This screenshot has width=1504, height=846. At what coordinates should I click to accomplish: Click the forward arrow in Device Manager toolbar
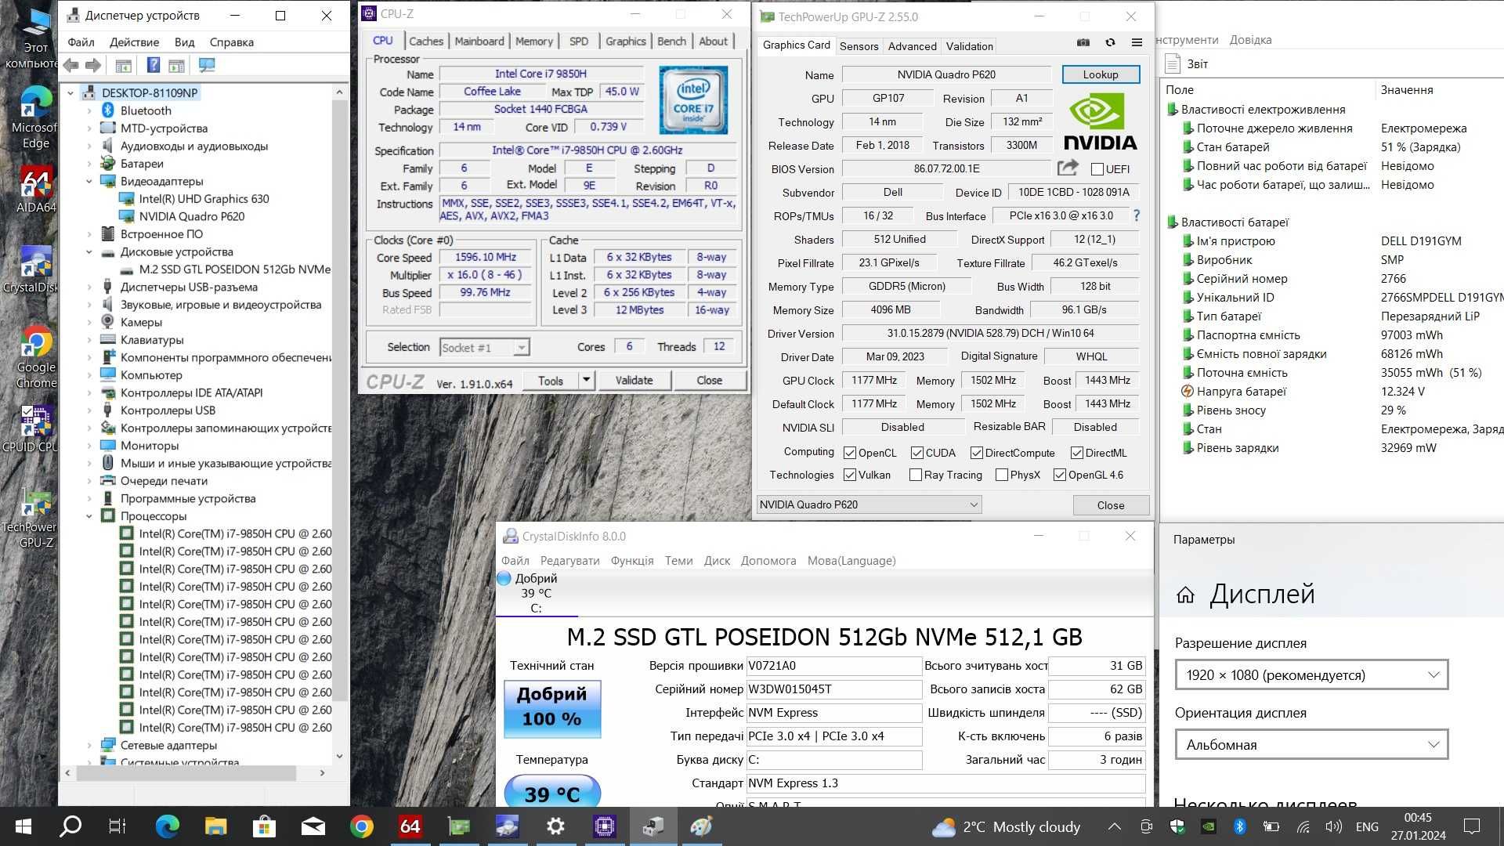(x=93, y=65)
